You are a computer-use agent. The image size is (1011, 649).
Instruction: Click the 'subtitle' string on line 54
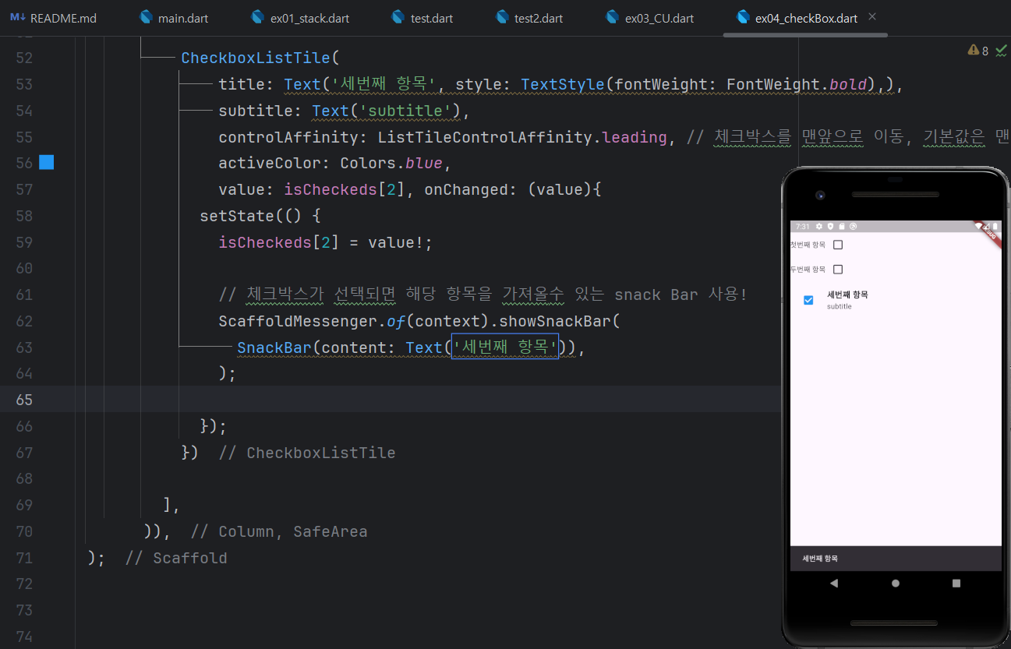(405, 111)
